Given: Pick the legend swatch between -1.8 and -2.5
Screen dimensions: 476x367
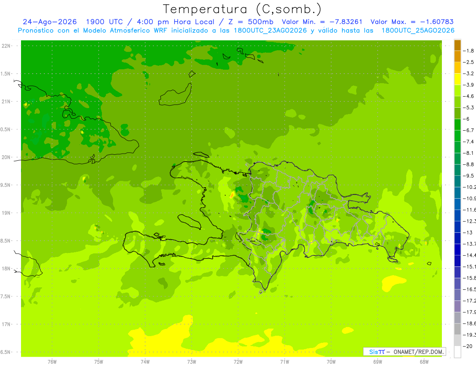Looking at the screenshot, I should point(457,56).
